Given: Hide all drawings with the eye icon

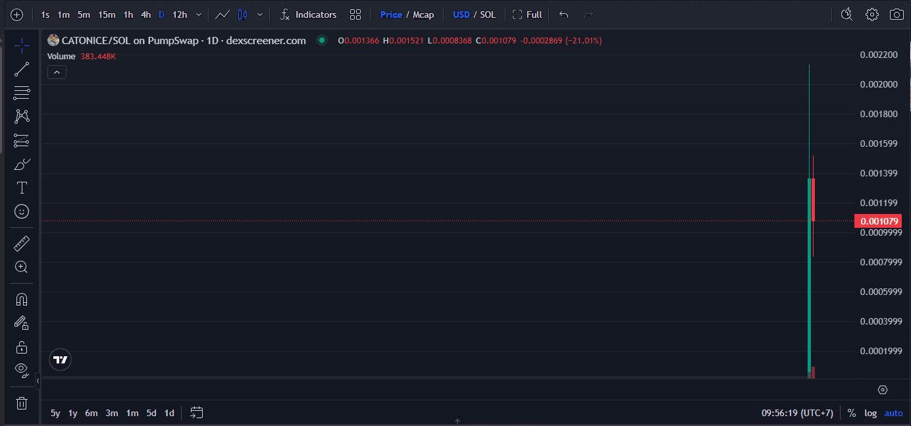Looking at the screenshot, I should 22,369.
